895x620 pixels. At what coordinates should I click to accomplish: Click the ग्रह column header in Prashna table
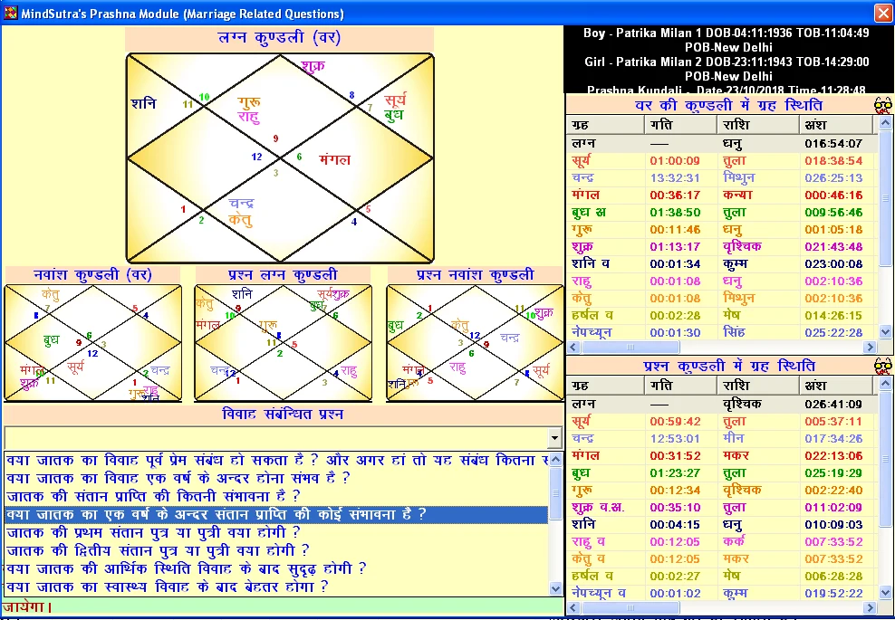(x=606, y=385)
